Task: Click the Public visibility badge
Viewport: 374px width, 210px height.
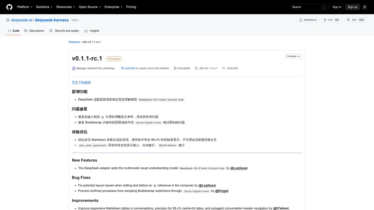Action: pyautogui.click(x=75, y=20)
